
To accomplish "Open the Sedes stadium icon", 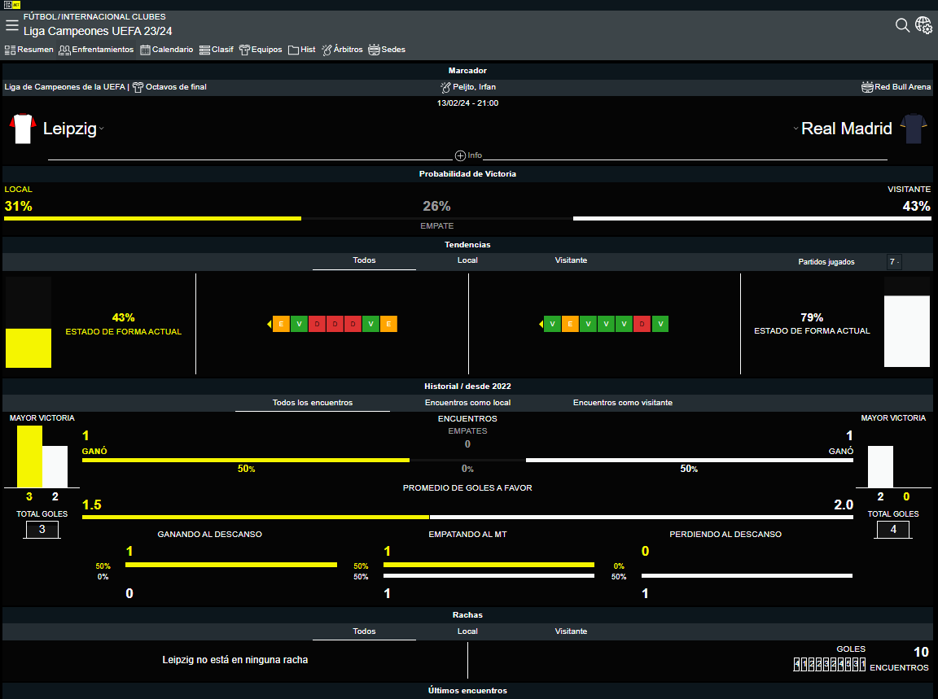I will (x=375, y=50).
